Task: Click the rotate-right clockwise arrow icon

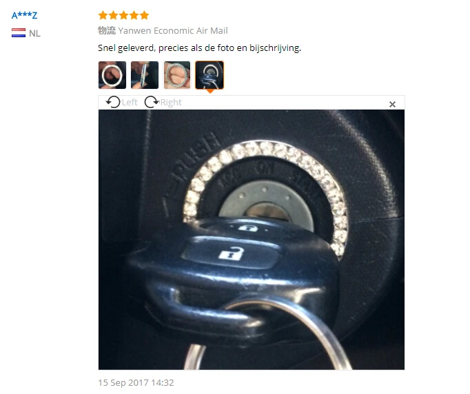Action: tap(152, 102)
